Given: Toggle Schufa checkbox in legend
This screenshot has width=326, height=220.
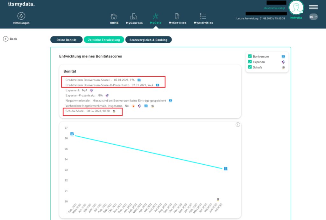Looking at the screenshot, I should point(250,67).
